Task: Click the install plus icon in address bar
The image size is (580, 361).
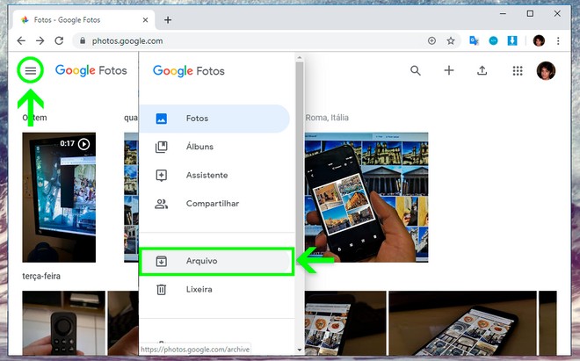Action: [431, 40]
